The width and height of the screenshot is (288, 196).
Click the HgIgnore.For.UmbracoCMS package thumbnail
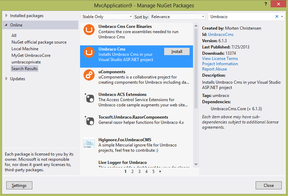point(89,143)
